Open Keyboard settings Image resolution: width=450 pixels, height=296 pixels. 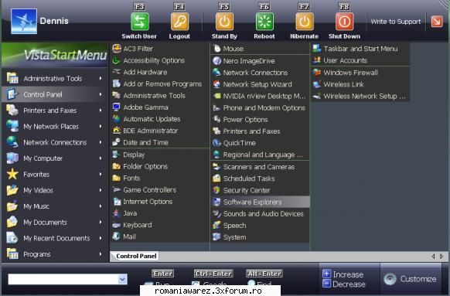159,225
